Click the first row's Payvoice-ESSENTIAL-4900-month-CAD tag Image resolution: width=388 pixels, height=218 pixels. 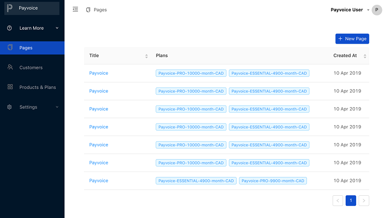tap(269, 73)
